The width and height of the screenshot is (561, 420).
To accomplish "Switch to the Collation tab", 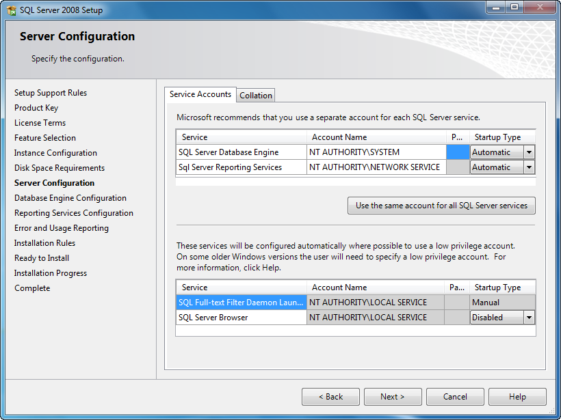I will (x=255, y=95).
